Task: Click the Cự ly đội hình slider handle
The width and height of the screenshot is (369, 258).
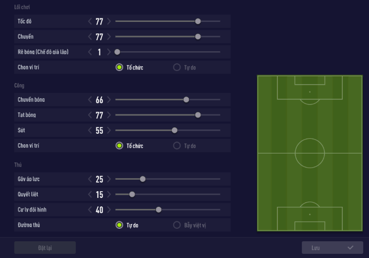Action: pos(159,210)
